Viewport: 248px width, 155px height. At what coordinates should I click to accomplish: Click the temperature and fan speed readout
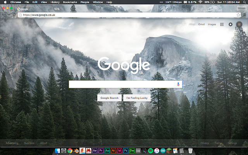tap(174, 2)
